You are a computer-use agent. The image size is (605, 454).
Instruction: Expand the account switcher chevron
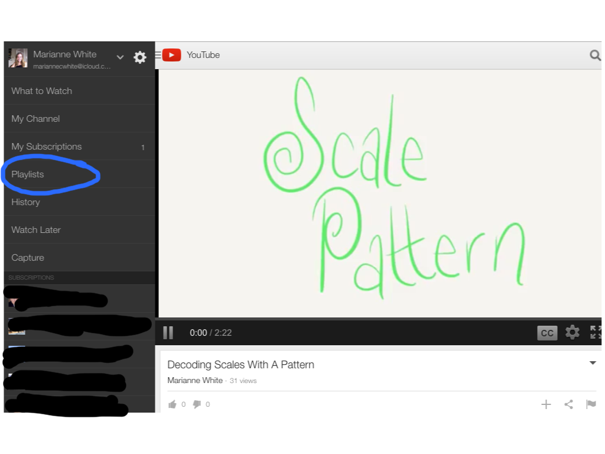(120, 57)
